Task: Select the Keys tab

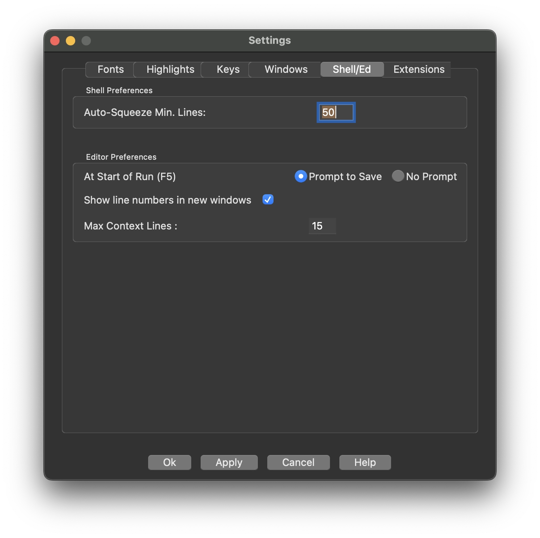Action: 228,69
